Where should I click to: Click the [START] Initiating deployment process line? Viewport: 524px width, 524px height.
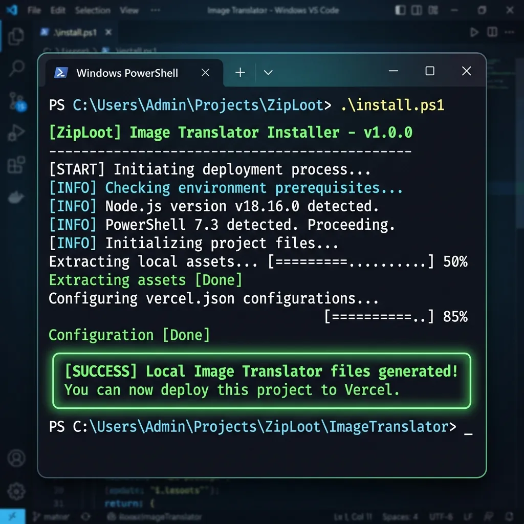(209, 169)
